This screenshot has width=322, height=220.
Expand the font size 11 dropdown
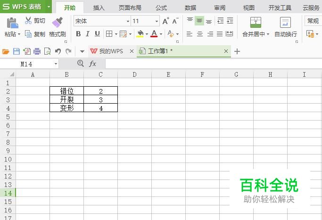157,21
